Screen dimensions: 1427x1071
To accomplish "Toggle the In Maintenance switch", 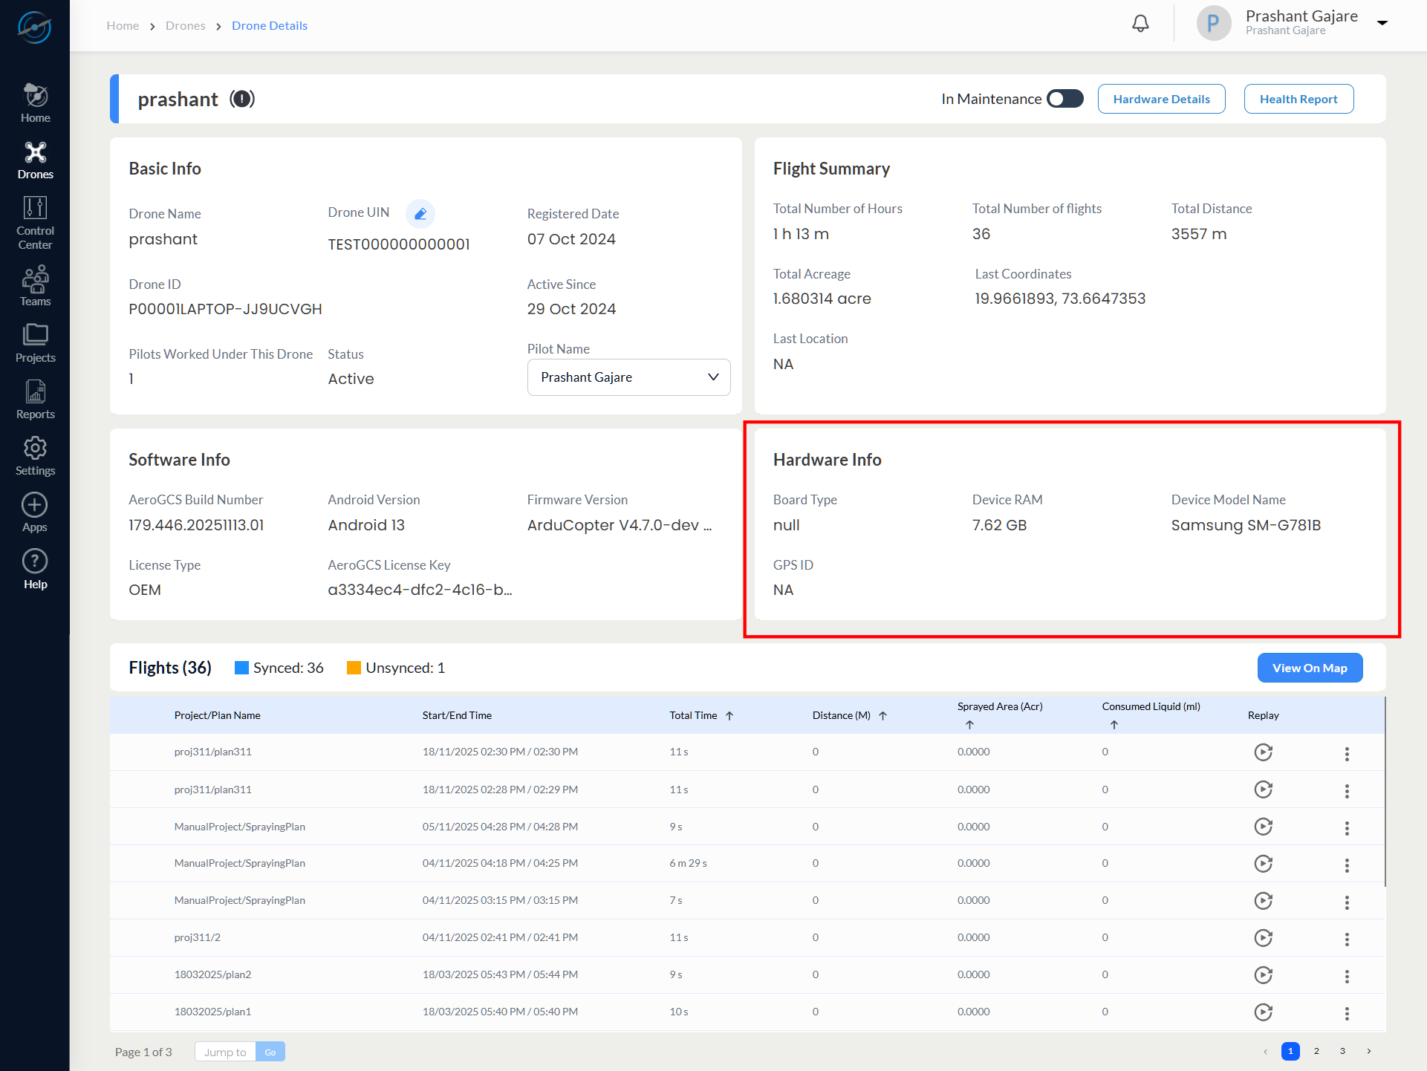I will [x=1064, y=99].
